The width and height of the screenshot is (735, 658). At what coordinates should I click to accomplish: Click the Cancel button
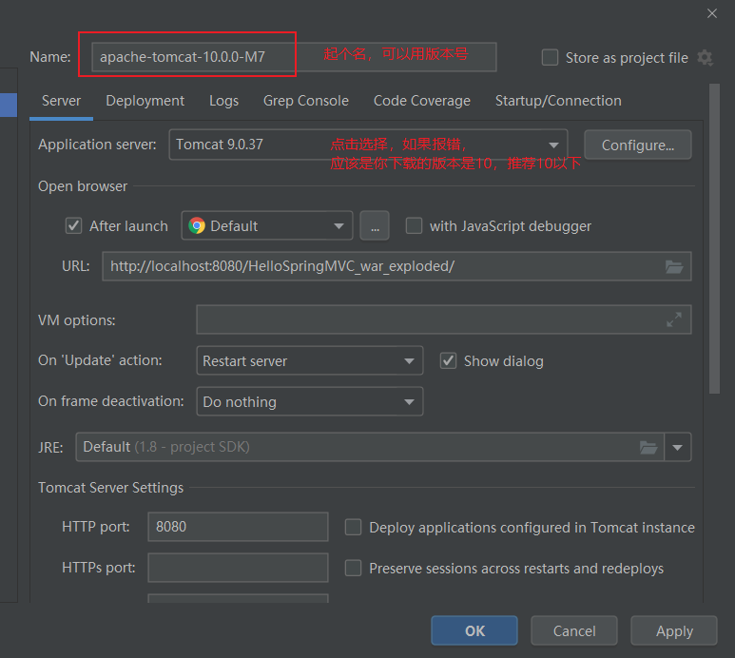tap(574, 630)
